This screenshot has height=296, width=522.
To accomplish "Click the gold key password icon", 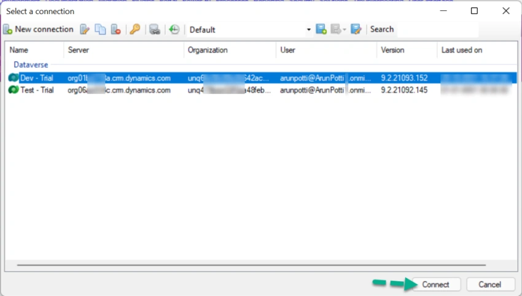I will click(x=135, y=29).
